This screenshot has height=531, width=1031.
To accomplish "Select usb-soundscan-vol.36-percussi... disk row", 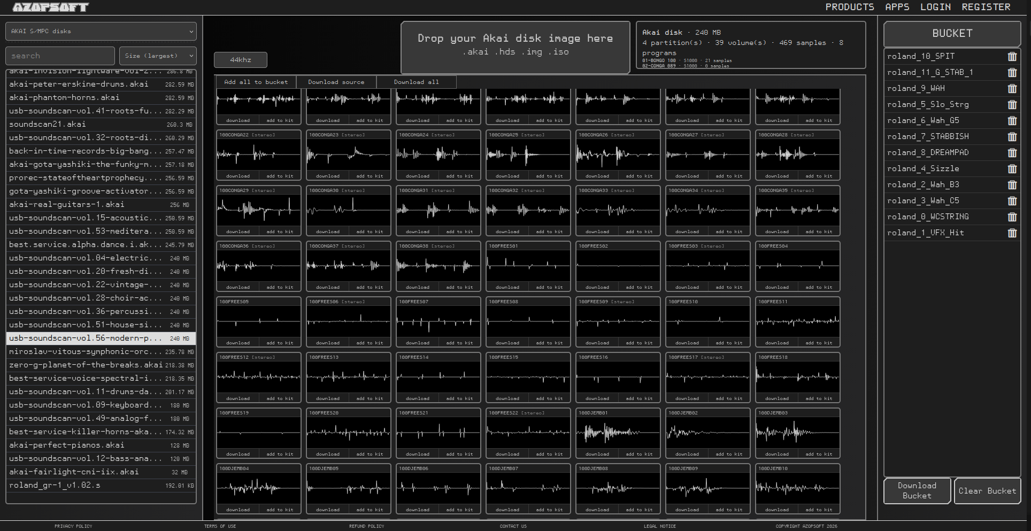I will click(101, 311).
